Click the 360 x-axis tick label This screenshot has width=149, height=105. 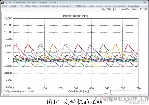pos(76,88)
